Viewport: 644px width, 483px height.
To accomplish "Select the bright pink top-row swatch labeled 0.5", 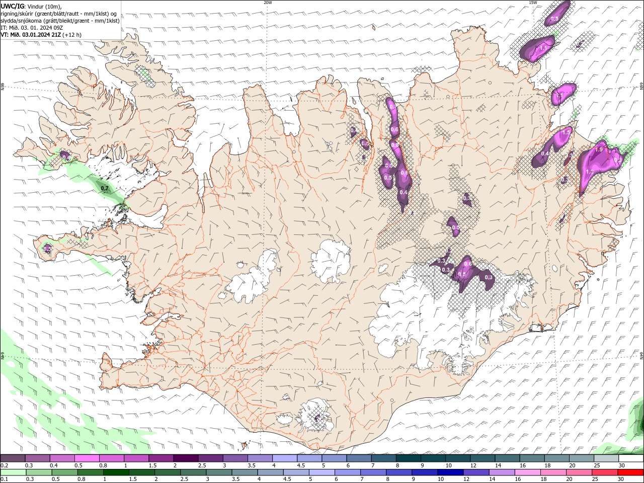I will 87,458.
